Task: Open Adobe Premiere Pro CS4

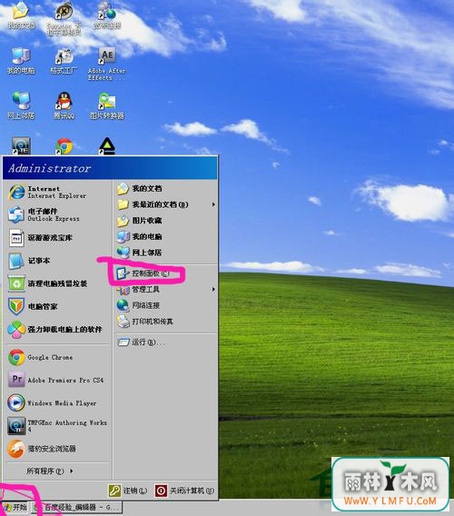Action: pyautogui.click(x=56, y=380)
